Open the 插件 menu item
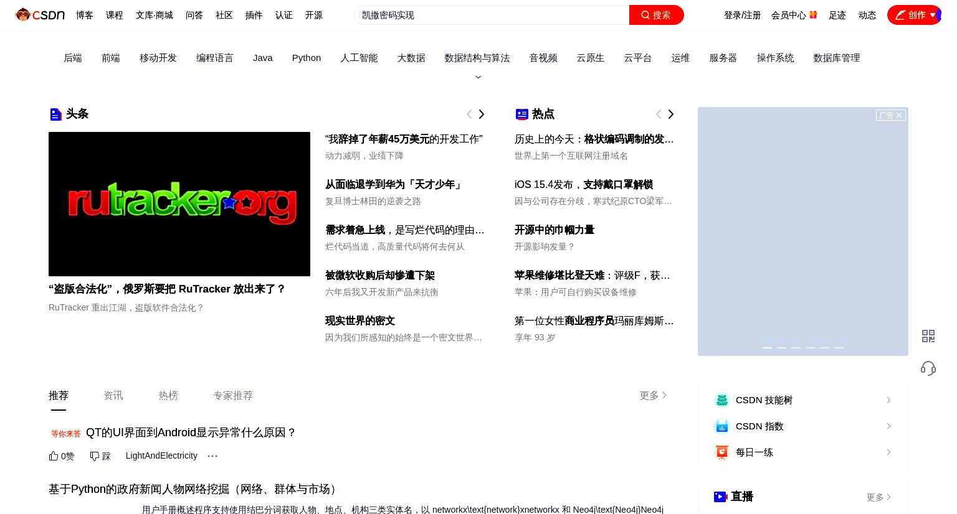Screen dimensions: 957x514 tap(254, 15)
